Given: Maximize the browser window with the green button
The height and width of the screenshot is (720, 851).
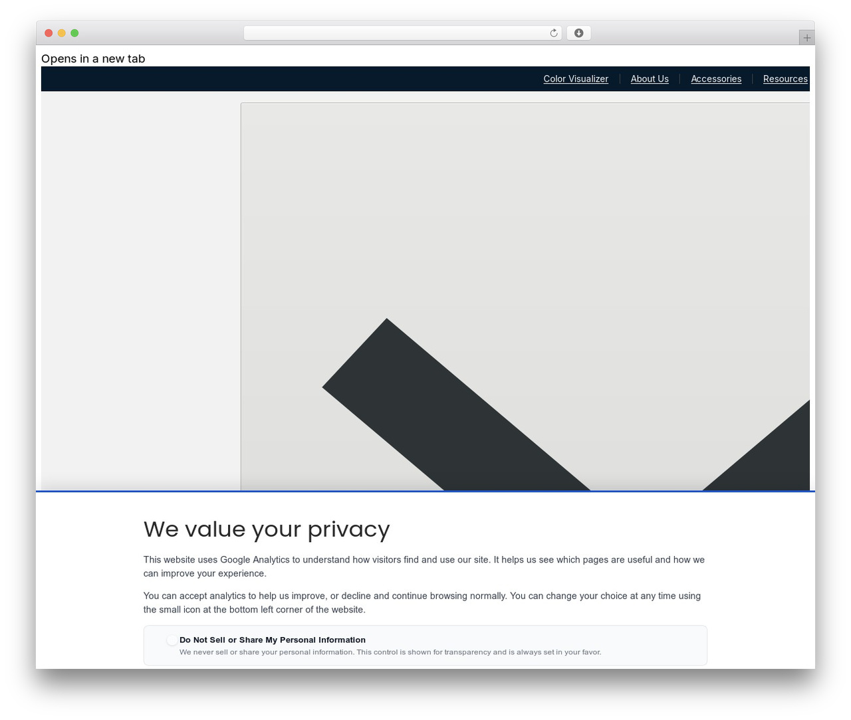Looking at the screenshot, I should pos(74,33).
